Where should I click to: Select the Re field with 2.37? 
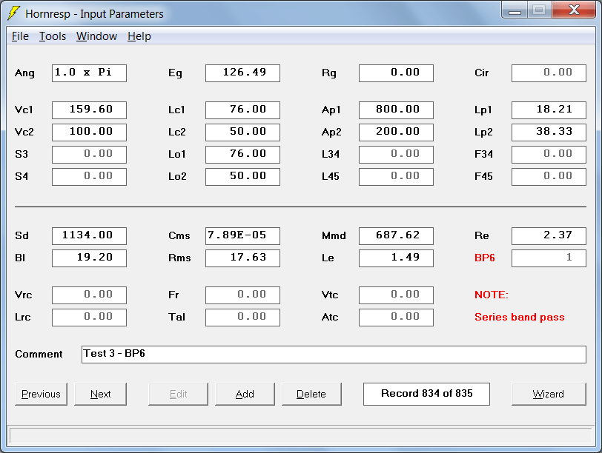point(549,236)
